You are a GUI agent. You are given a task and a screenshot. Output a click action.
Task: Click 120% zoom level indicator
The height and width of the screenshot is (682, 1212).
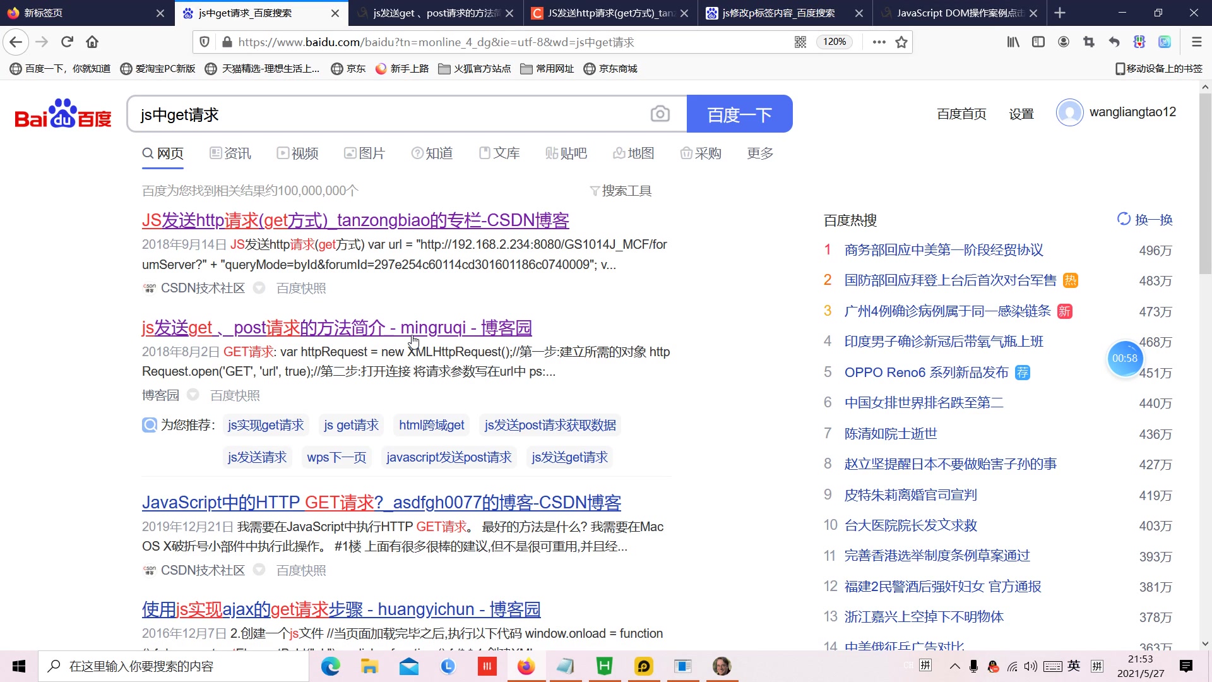tap(835, 42)
